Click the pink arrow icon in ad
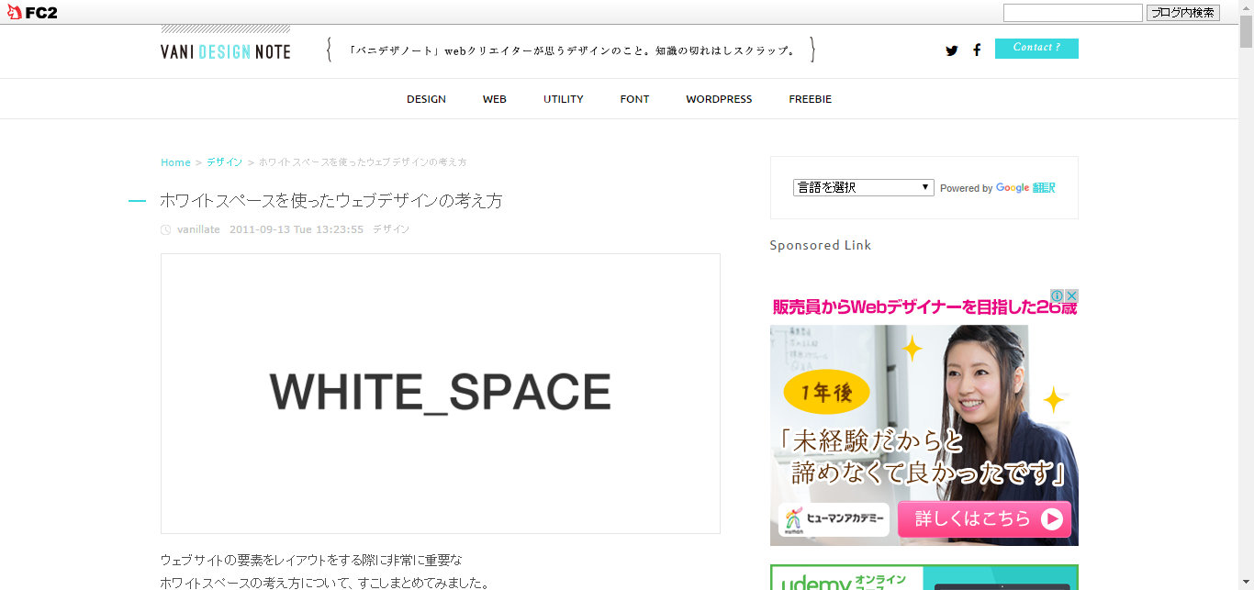The height and width of the screenshot is (590, 1254). point(1052,519)
